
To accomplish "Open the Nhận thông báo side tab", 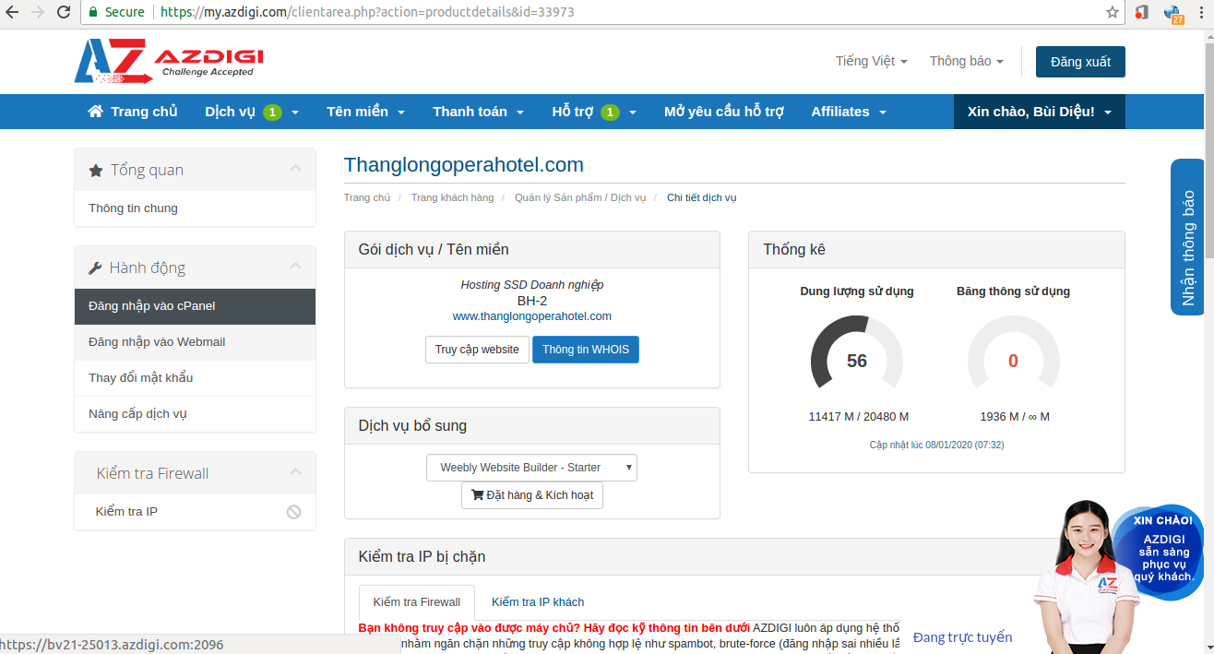I will (1187, 237).
